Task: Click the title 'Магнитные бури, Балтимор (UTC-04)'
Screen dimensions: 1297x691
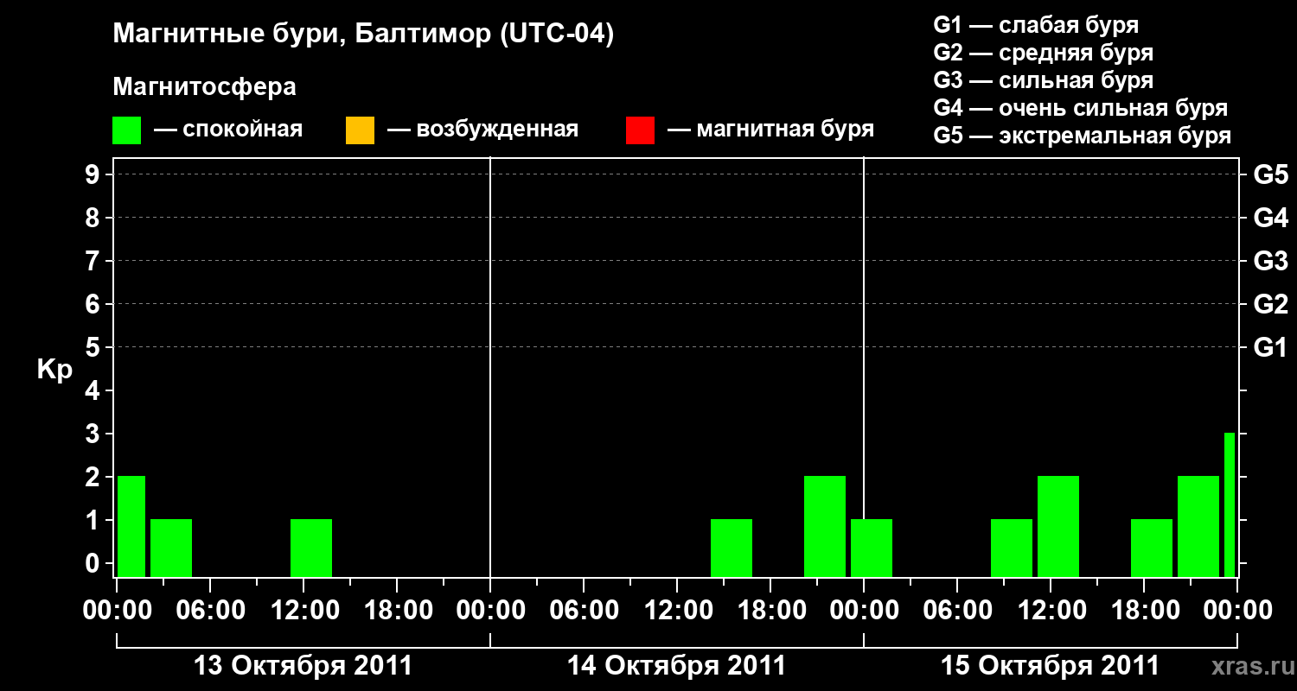Action: 363,35
